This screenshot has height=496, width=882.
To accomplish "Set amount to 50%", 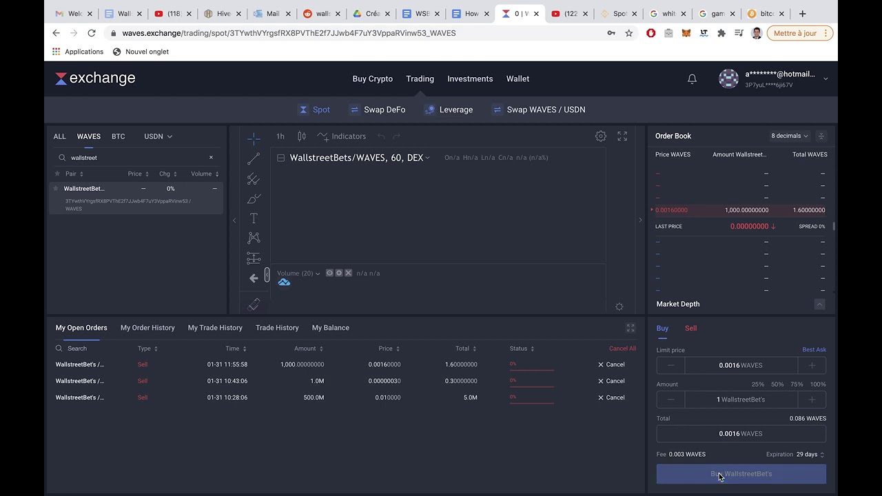I will pyautogui.click(x=777, y=384).
